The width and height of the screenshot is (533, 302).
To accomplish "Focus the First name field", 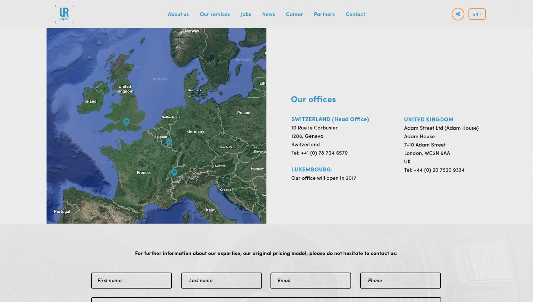I will tap(131, 281).
